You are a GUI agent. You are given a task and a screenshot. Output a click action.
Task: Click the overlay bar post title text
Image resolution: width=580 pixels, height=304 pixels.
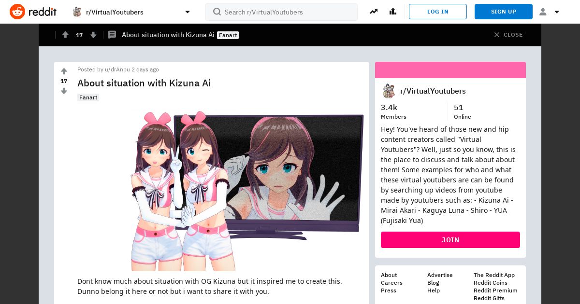point(168,35)
